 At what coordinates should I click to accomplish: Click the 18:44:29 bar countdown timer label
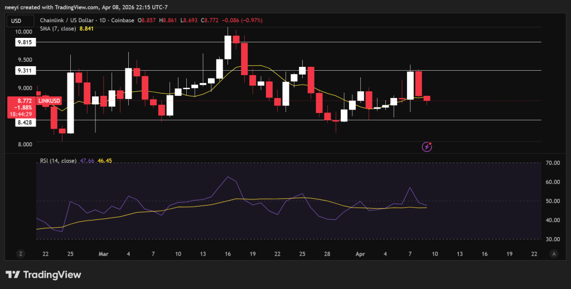coord(21,114)
